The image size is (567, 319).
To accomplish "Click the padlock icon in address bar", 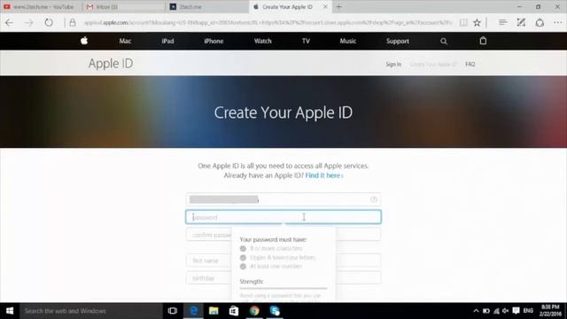I will (x=73, y=23).
